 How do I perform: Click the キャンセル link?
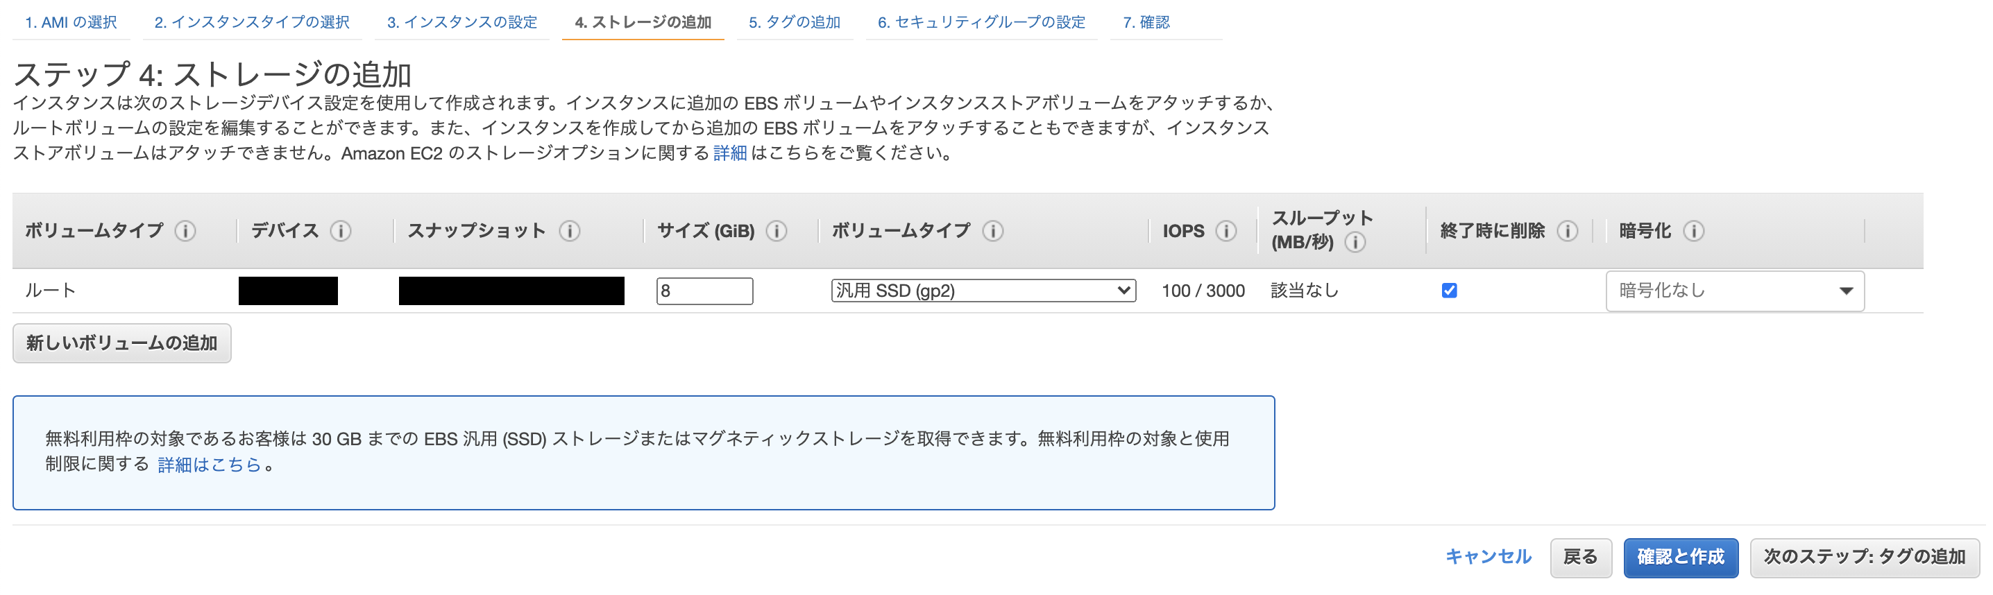[x=1488, y=556]
